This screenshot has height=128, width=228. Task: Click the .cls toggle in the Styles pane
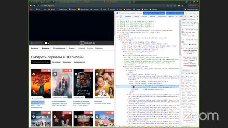pyautogui.click(x=188, y=23)
